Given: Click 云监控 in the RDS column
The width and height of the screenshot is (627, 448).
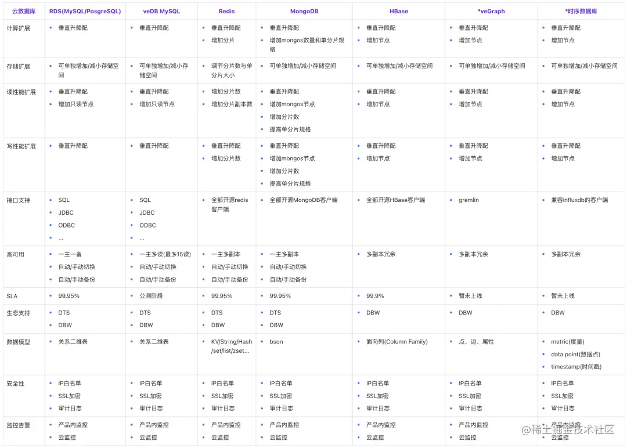Looking at the screenshot, I should [x=67, y=438].
